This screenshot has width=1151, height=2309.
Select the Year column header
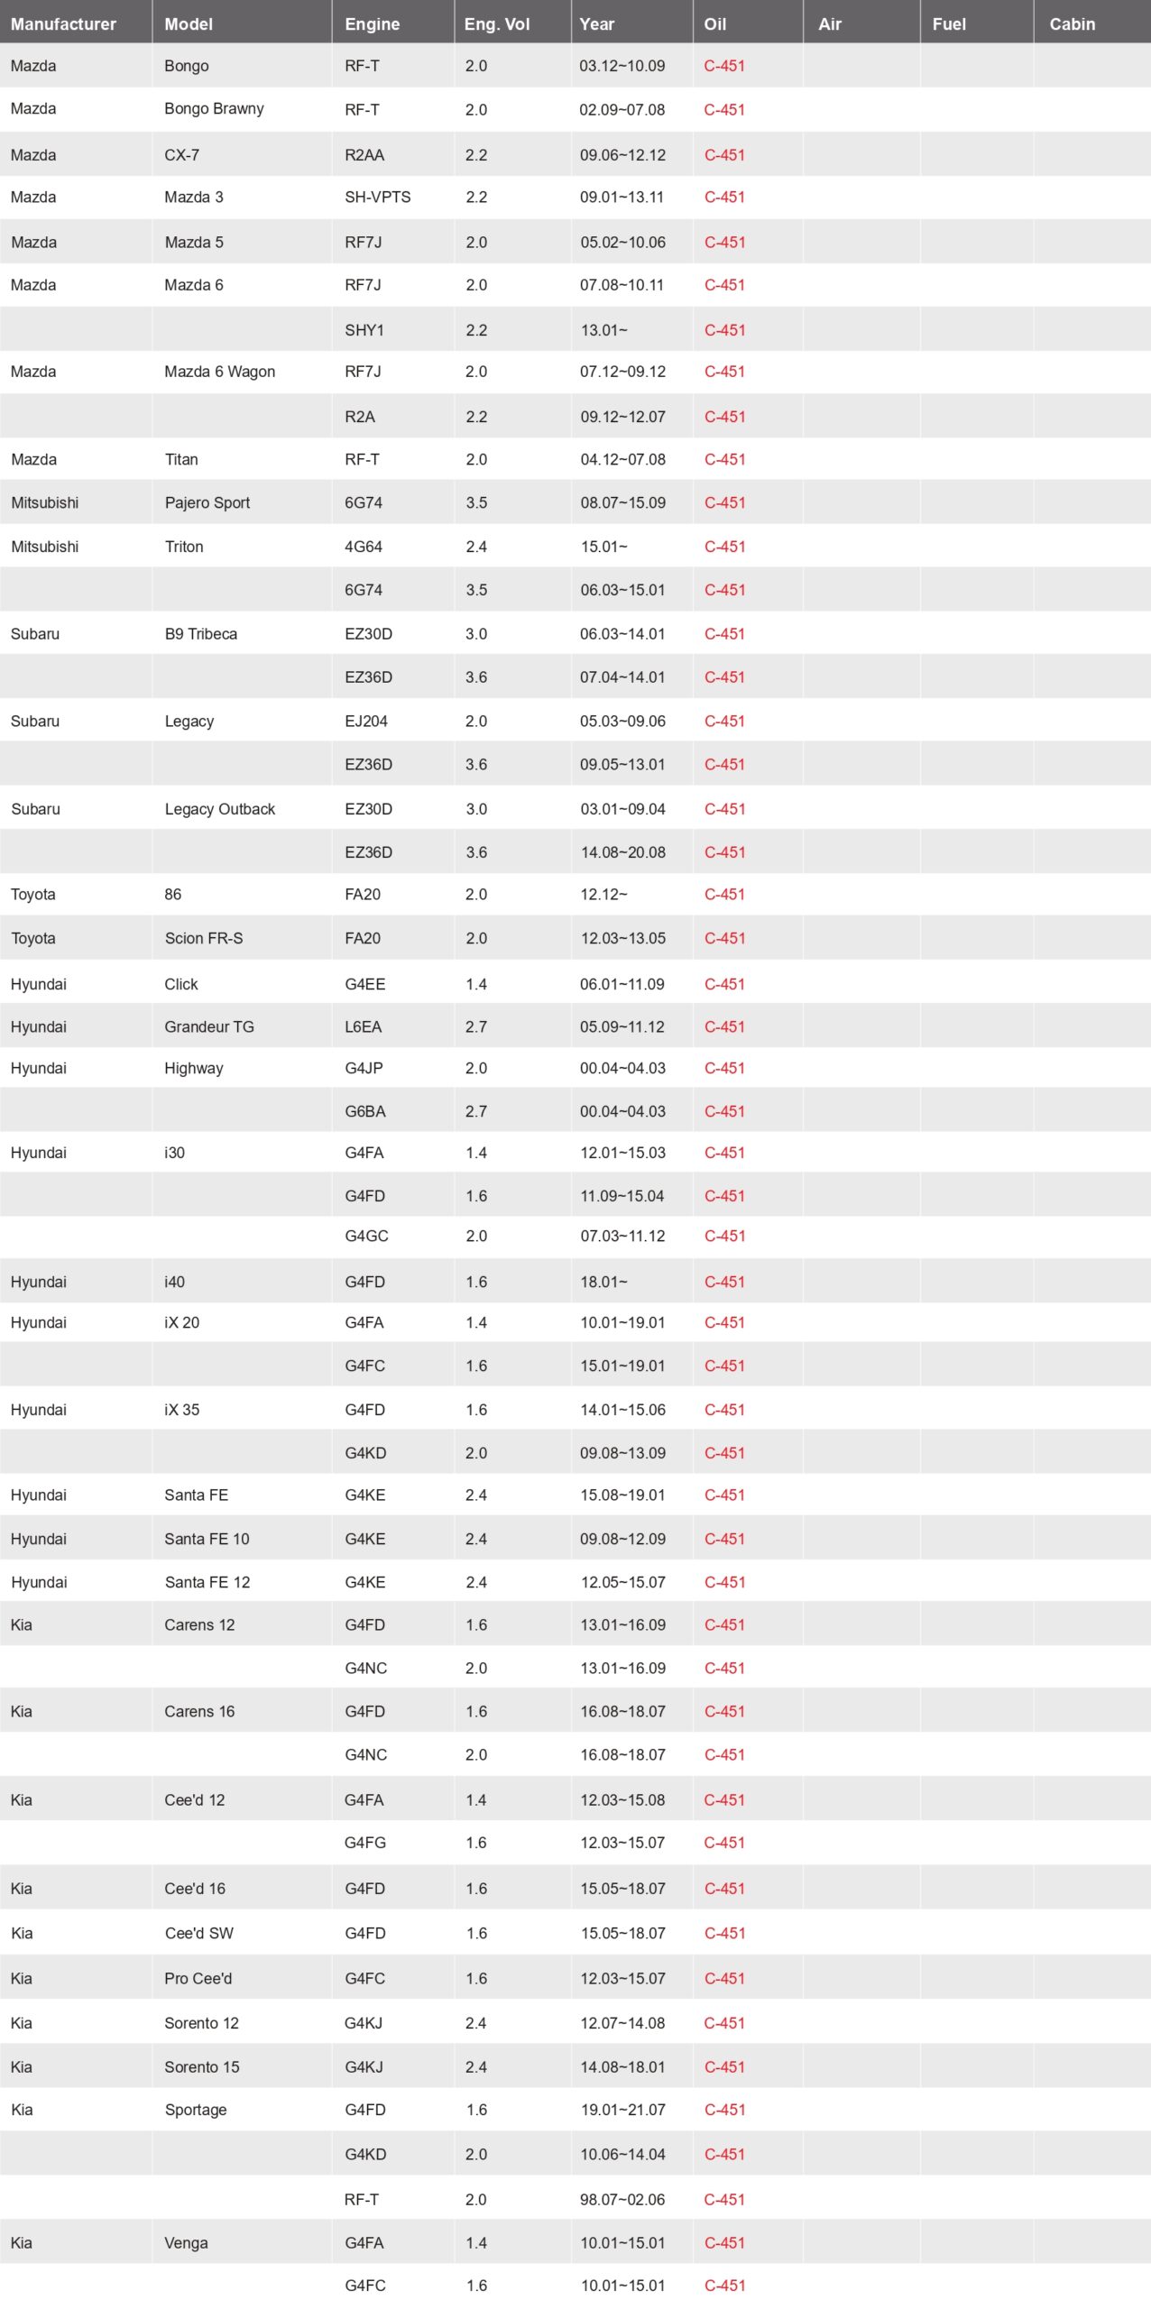596,24
